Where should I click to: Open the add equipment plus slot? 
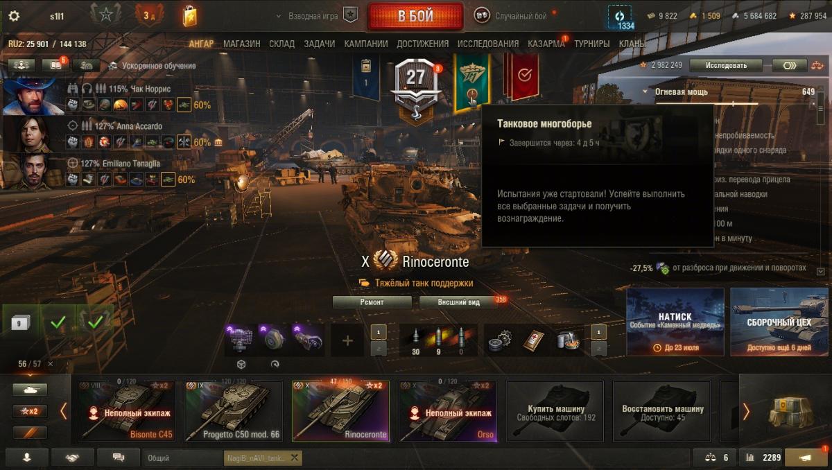click(348, 340)
